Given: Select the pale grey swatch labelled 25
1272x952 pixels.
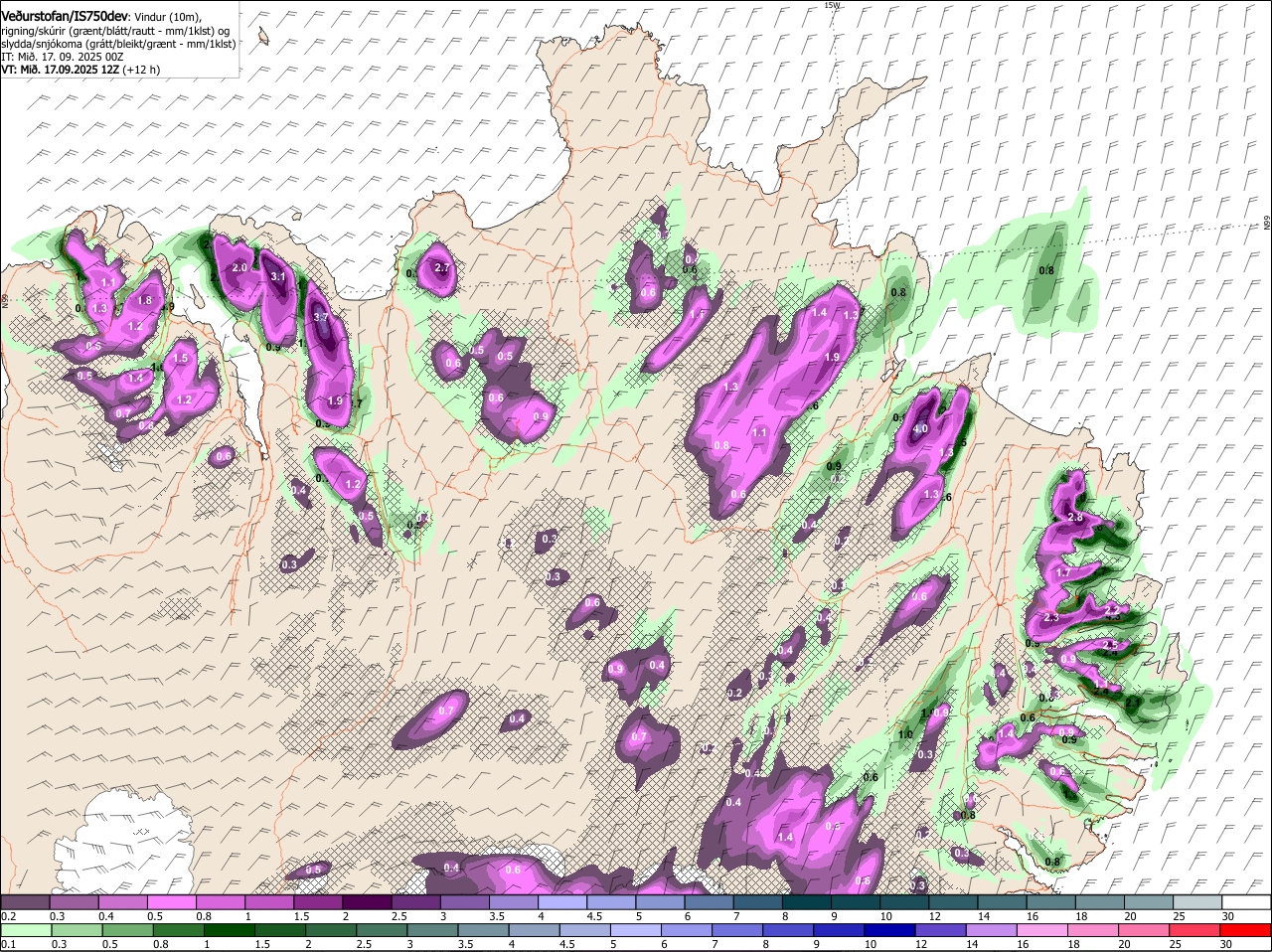Looking at the screenshot, I should 1196,902.
